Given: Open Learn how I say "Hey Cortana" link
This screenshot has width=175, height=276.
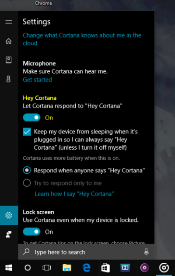Looking at the screenshot, I should click(x=74, y=194).
